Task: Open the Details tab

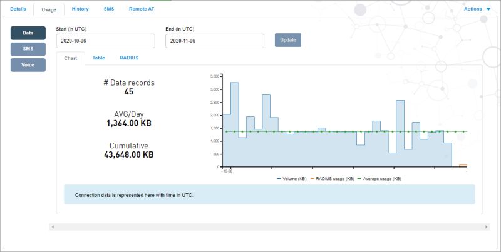Action: [x=18, y=9]
